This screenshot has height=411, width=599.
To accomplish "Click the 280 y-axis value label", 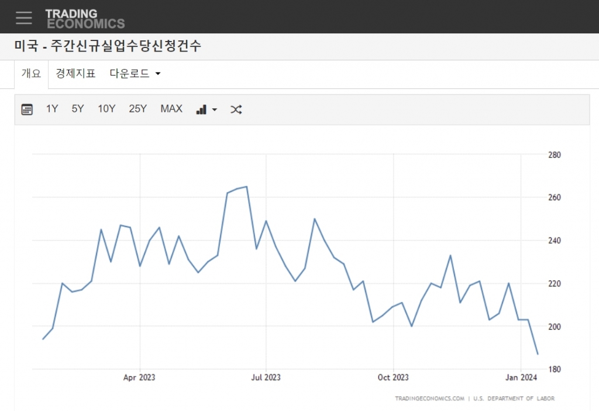I will 555,155.
